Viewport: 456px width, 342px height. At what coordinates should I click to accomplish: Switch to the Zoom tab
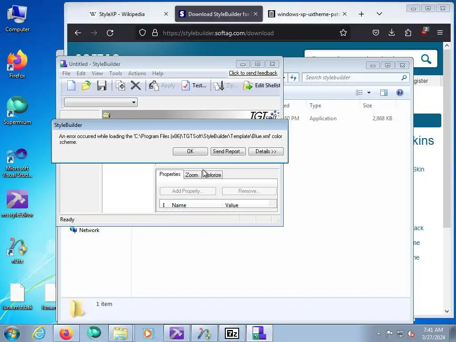(x=191, y=175)
